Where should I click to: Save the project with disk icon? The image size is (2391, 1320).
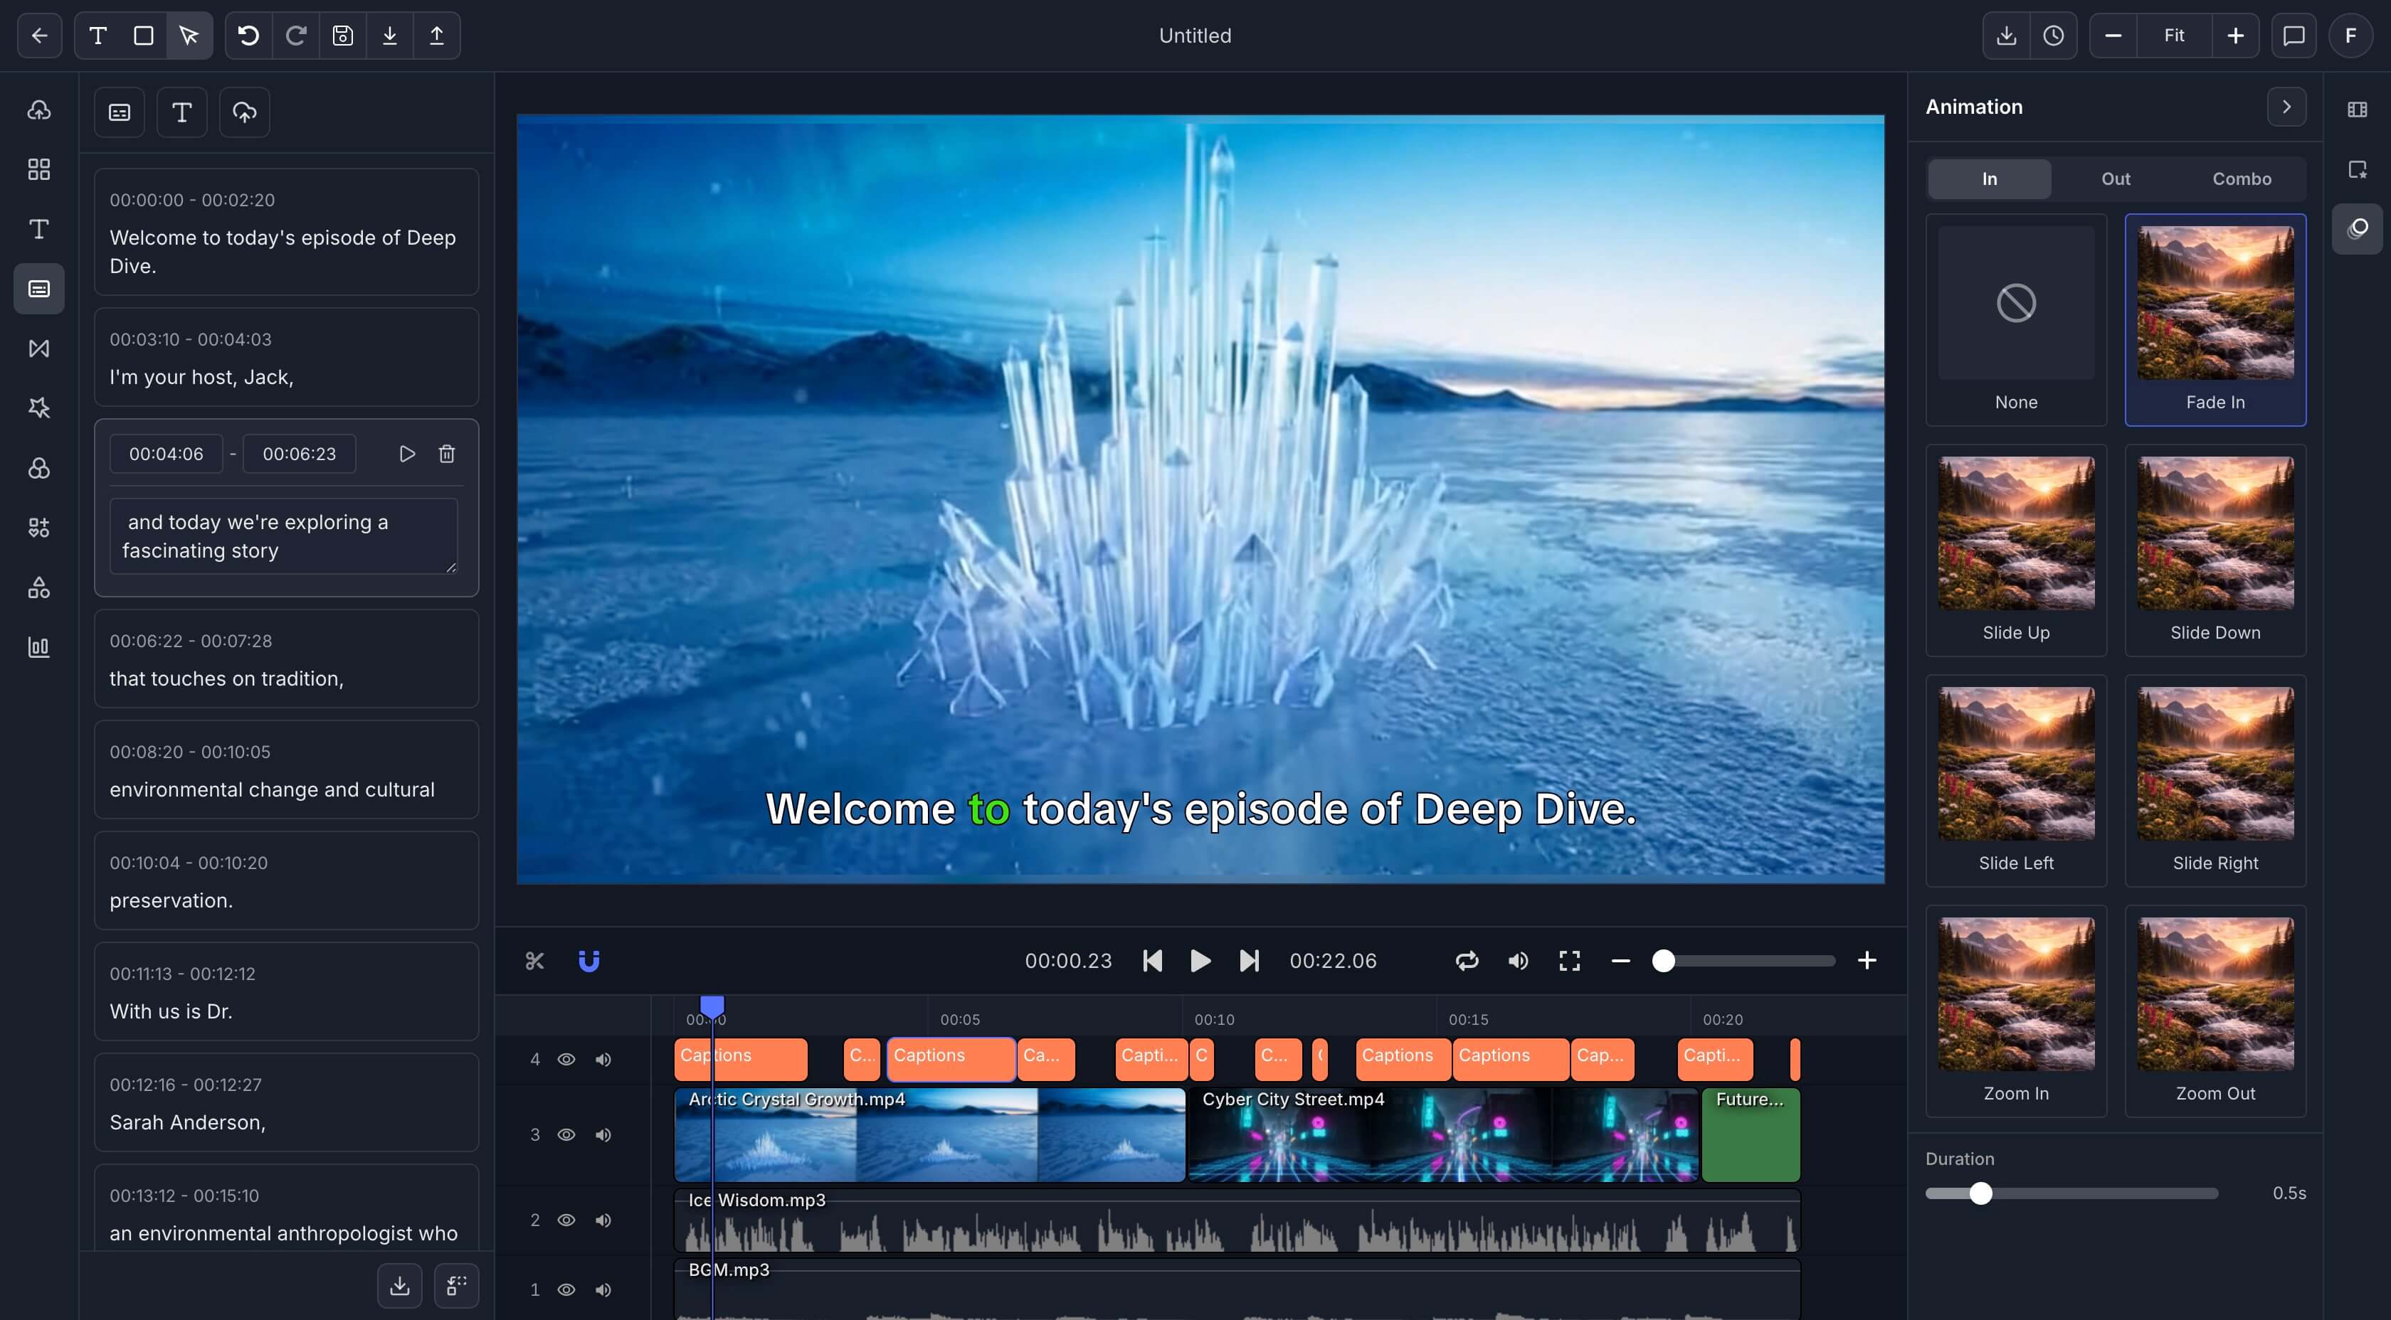pyautogui.click(x=342, y=36)
